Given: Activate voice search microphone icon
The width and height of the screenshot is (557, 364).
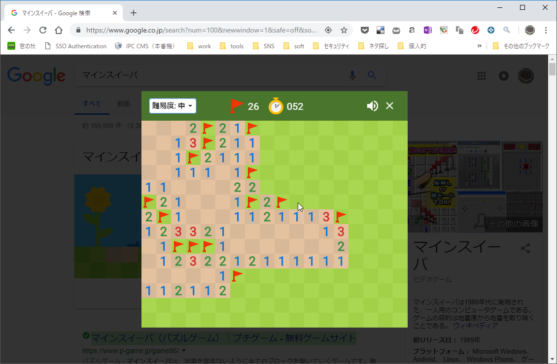Looking at the screenshot, I should click(x=352, y=75).
